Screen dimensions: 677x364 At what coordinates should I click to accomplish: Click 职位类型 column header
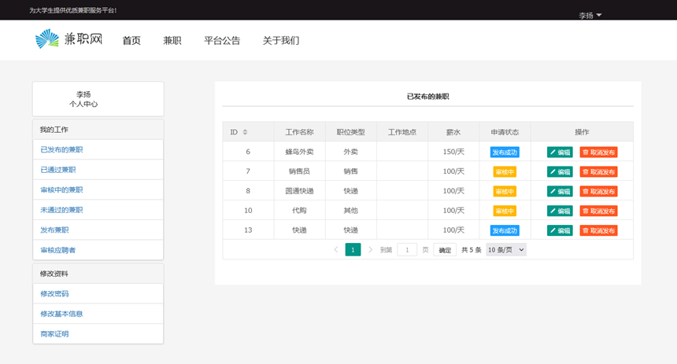coord(350,132)
